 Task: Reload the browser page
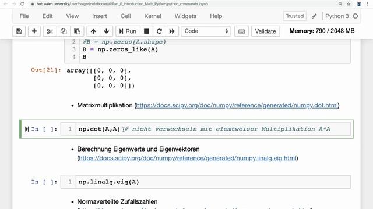(x=22, y=4)
